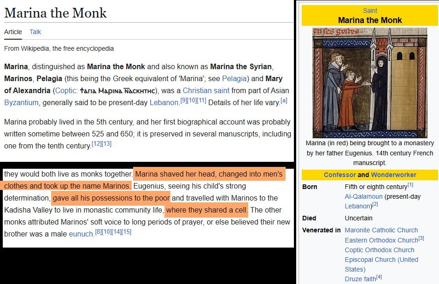
Task: Click the Saint link in the infobox header
Action: (x=370, y=11)
